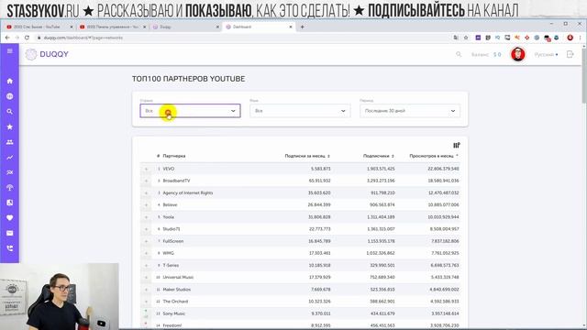Open the period dropdown Последние 30 дней

point(410,111)
